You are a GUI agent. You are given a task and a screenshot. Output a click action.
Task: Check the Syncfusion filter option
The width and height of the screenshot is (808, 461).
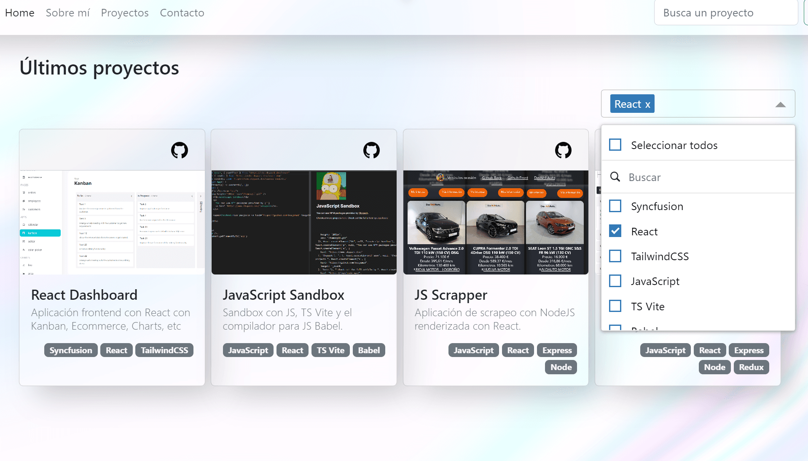615,206
